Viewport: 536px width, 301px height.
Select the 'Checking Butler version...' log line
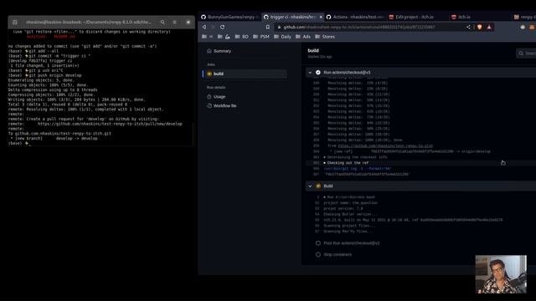350,214
